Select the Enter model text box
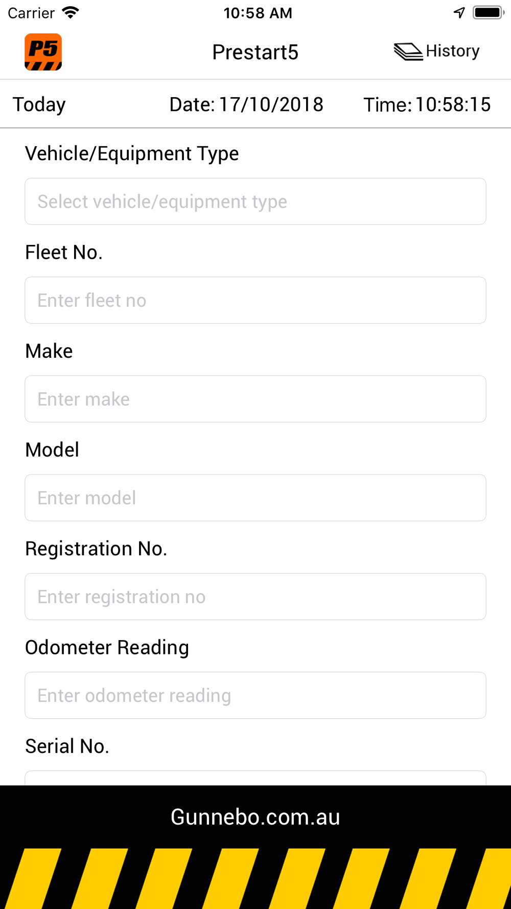511x909 pixels. [255, 498]
